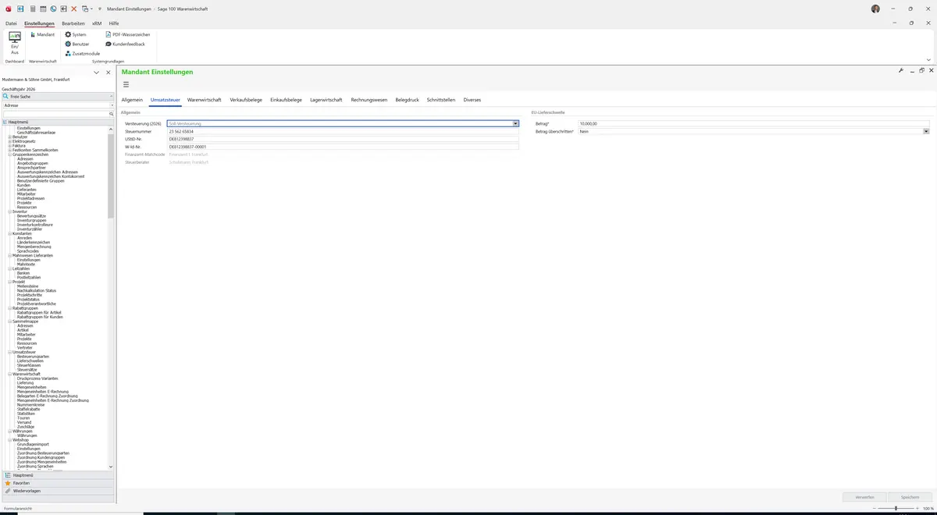The width and height of the screenshot is (937, 515).
Task: Switch to the Warenwirtschaft tab
Action: pos(205,100)
